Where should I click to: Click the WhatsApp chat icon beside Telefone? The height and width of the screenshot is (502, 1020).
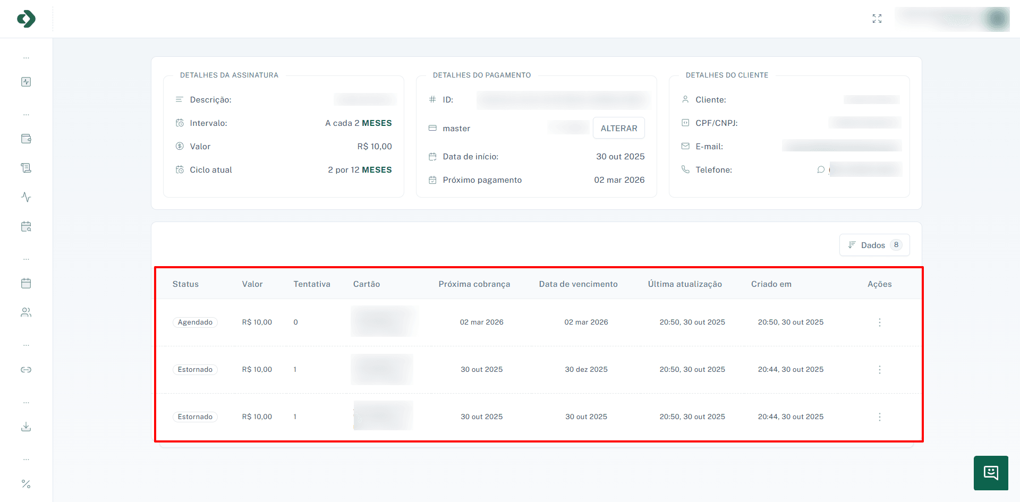[821, 169]
